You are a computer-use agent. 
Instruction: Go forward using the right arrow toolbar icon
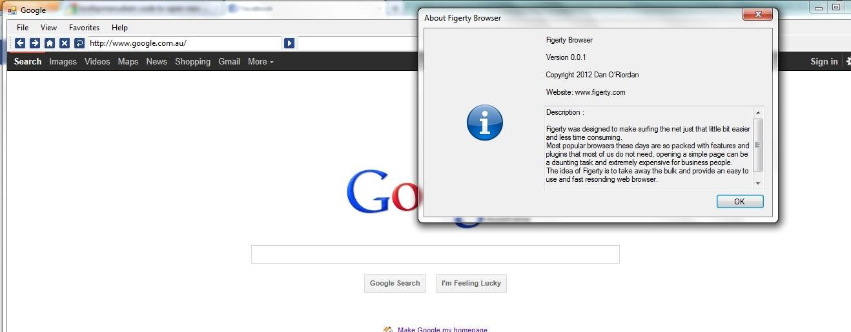pos(35,43)
